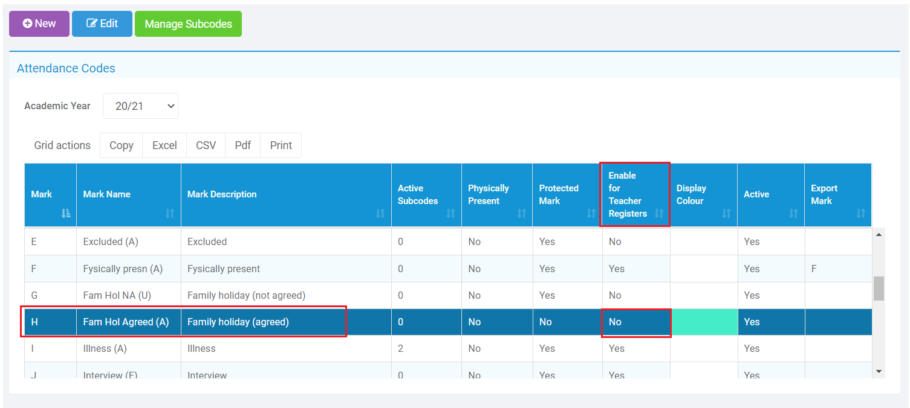Click the teal display colour cell
Screen dimensions: 910x408
[704, 322]
